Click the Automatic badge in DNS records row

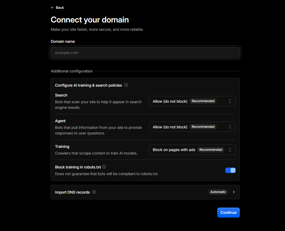pos(218,192)
